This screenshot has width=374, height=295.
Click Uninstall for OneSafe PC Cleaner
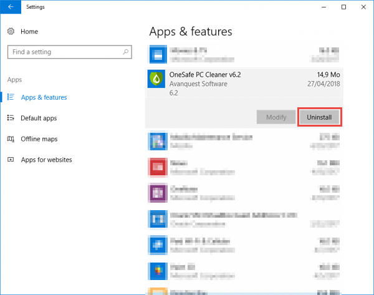click(319, 117)
